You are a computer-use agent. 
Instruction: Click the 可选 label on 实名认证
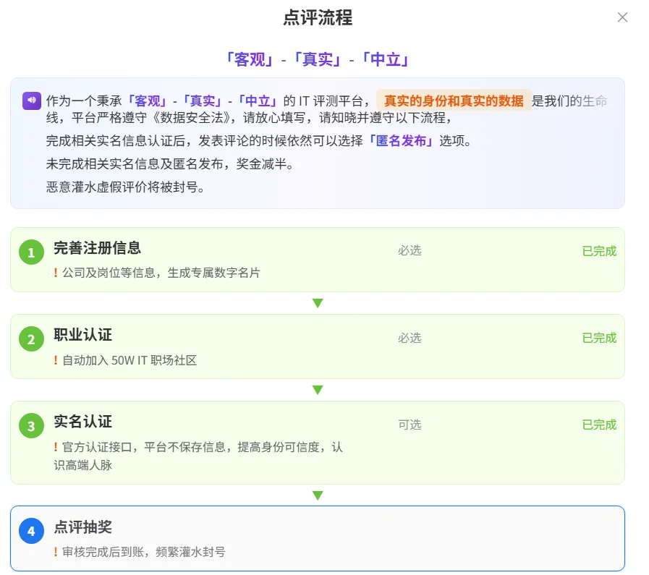tap(410, 425)
